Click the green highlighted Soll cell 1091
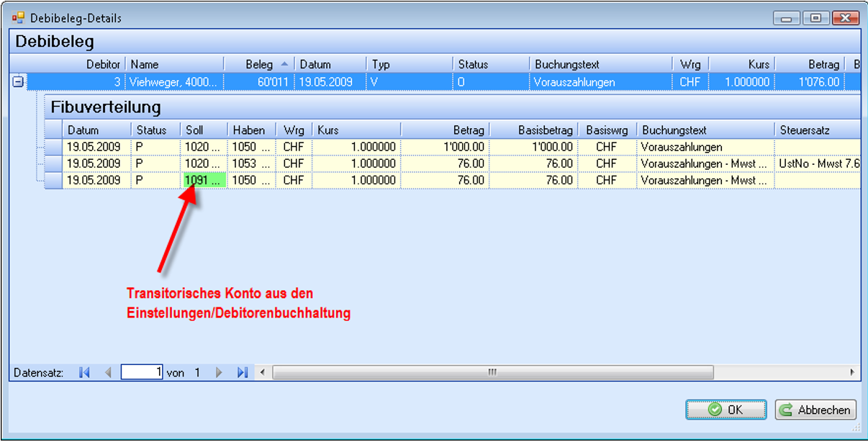Screen dimensions: 868x442 pos(204,181)
